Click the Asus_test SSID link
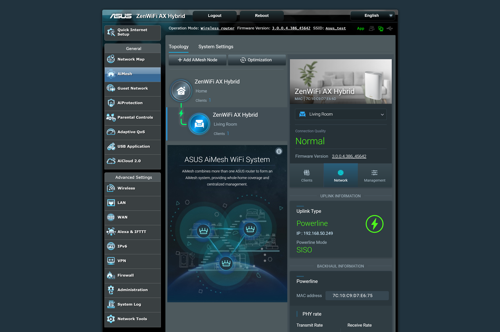The width and height of the screenshot is (500, 332). click(336, 28)
